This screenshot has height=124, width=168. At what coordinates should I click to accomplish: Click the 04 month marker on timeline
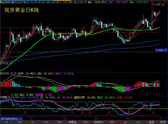(x=65, y=119)
